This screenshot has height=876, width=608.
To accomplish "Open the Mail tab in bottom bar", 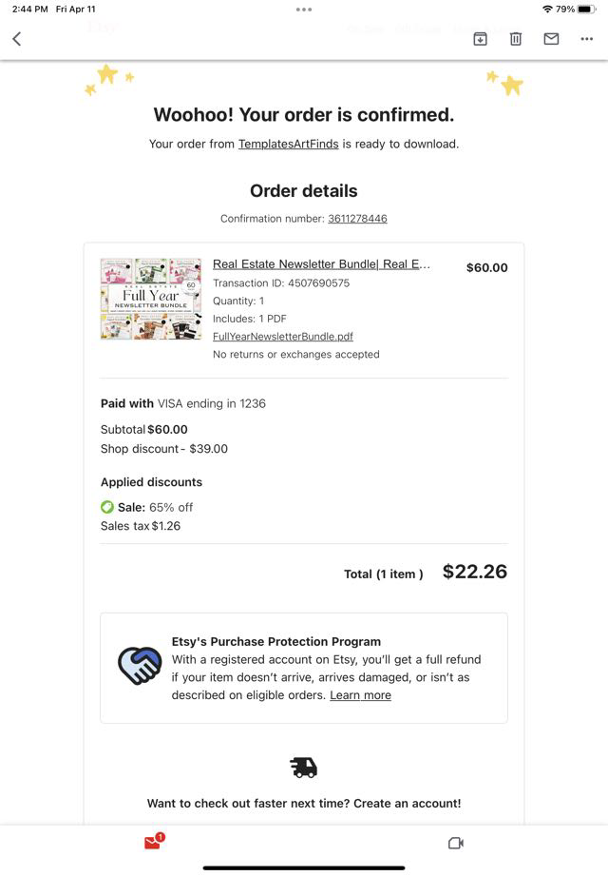I will (153, 843).
